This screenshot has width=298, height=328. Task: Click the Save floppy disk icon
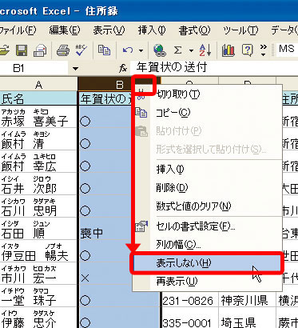coord(22,50)
